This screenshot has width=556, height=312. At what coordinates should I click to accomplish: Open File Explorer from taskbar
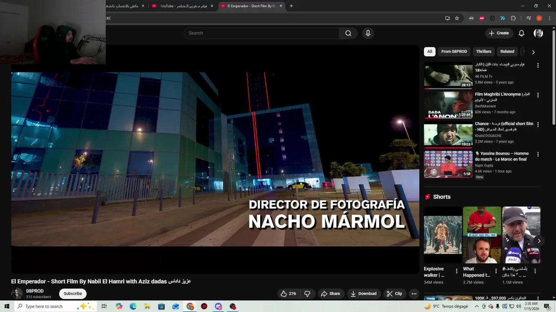147,306
